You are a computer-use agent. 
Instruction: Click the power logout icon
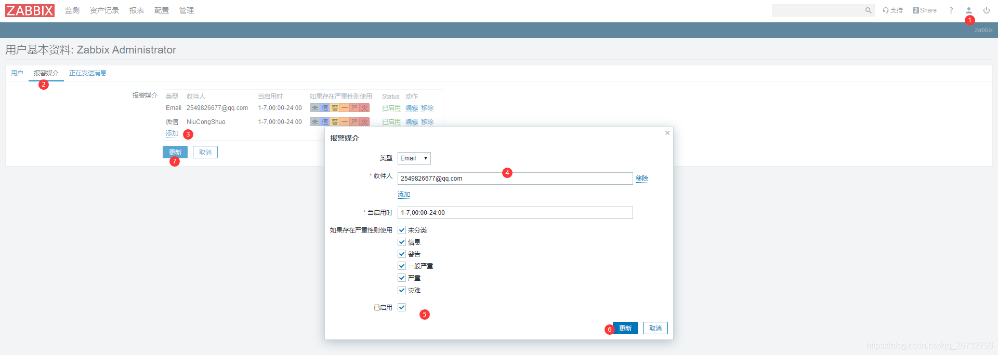987,10
